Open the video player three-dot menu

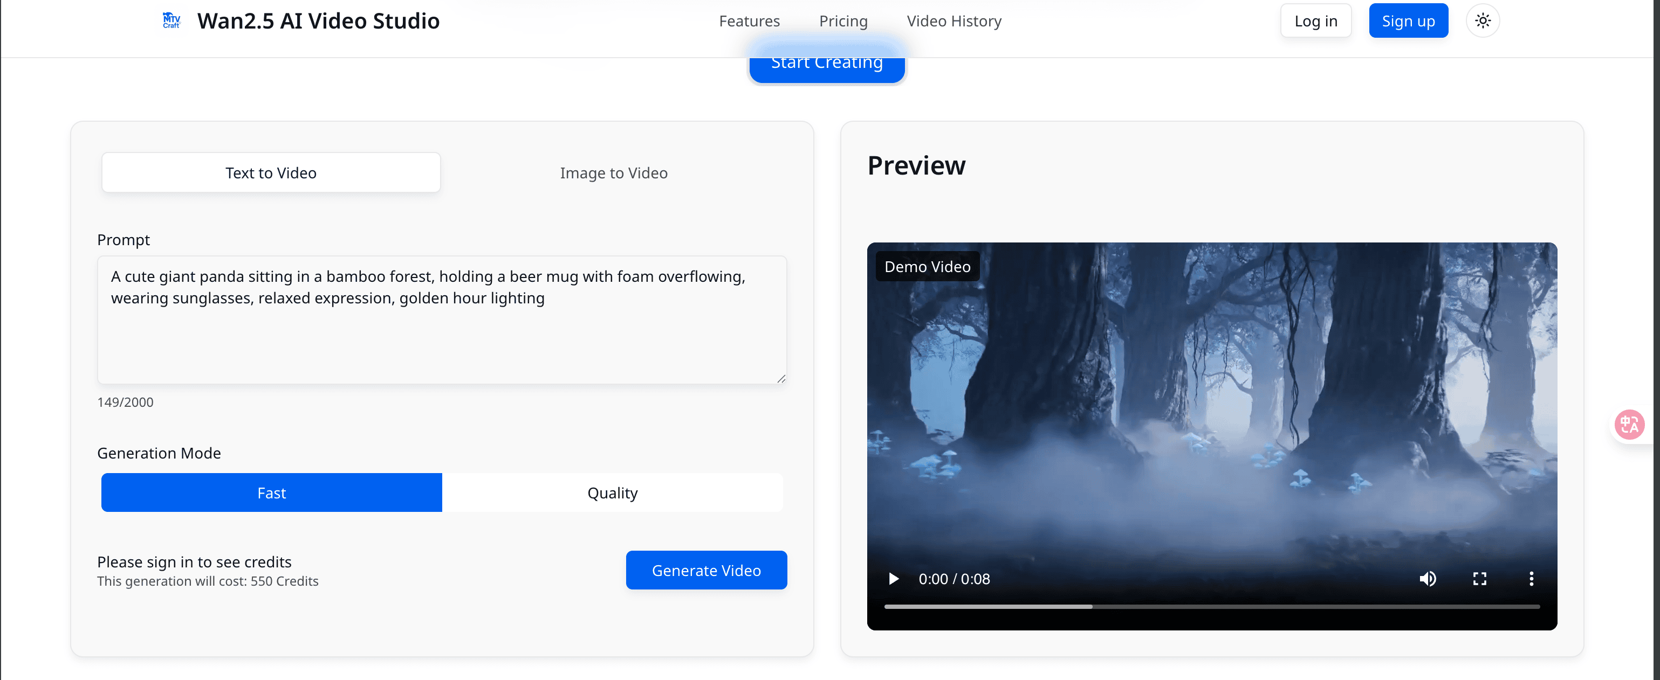click(1531, 578)
